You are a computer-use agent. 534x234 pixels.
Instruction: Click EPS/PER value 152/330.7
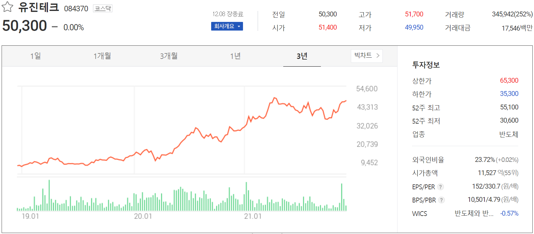point(486,186)
